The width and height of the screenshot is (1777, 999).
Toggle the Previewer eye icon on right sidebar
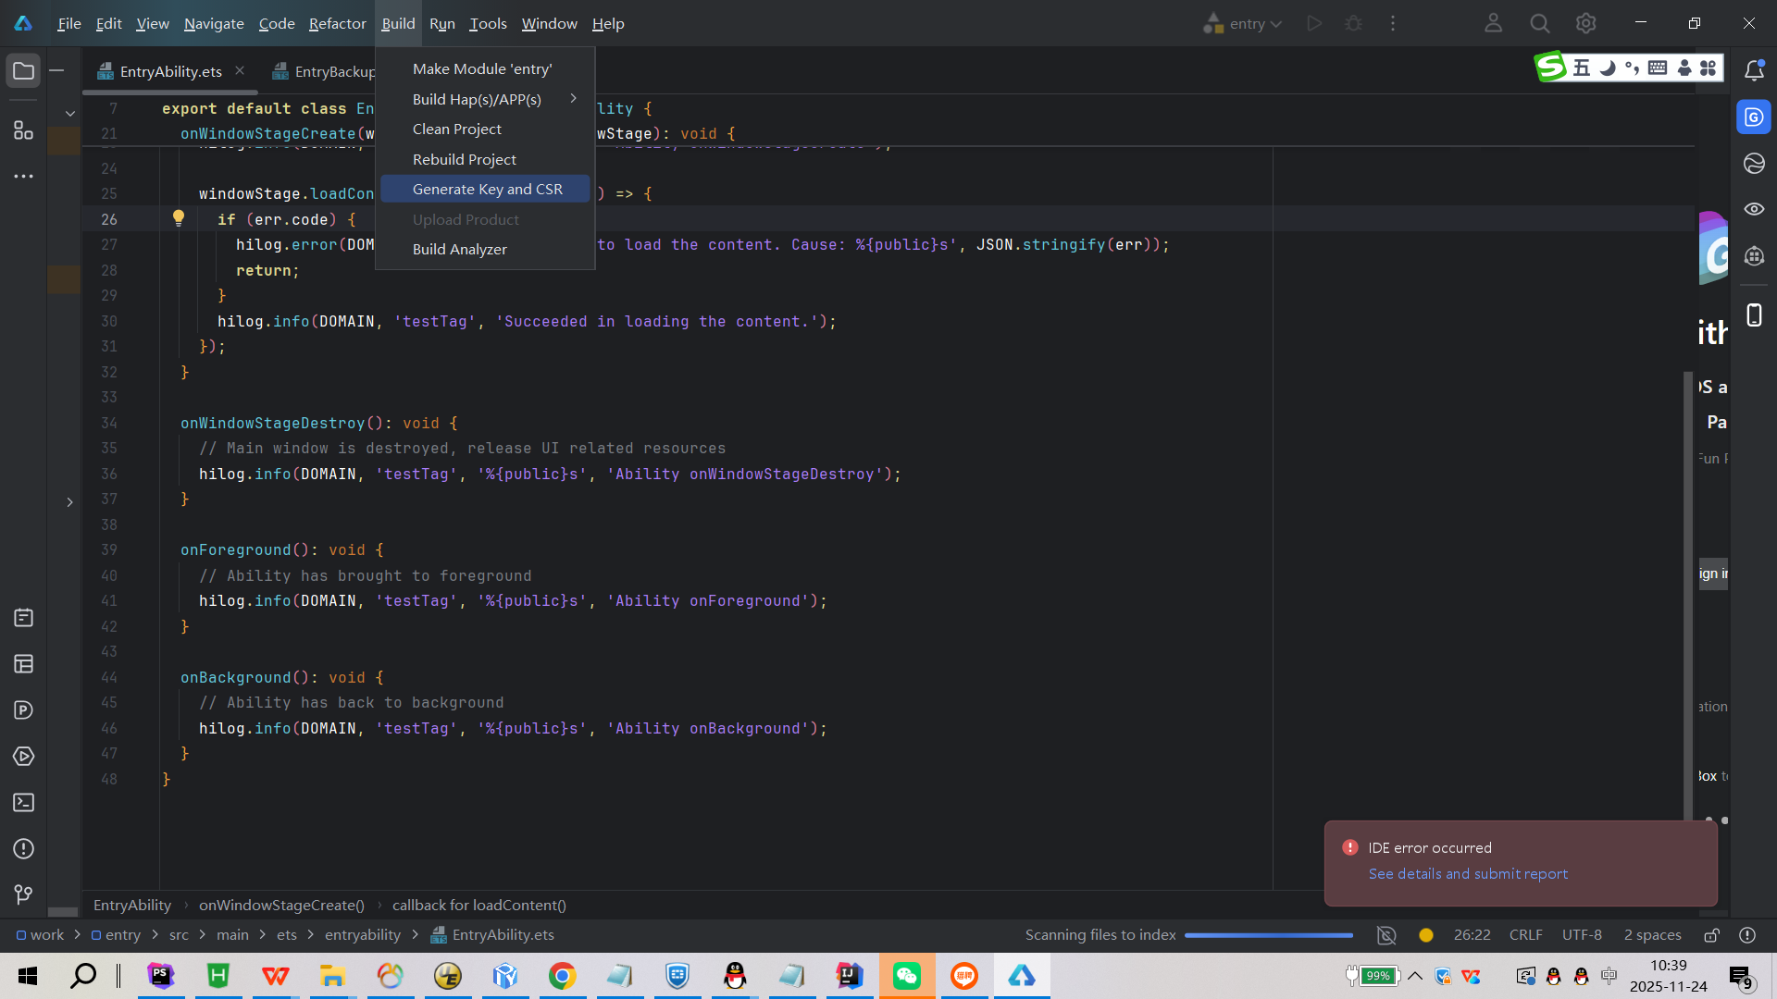(x=1754, y=209)
